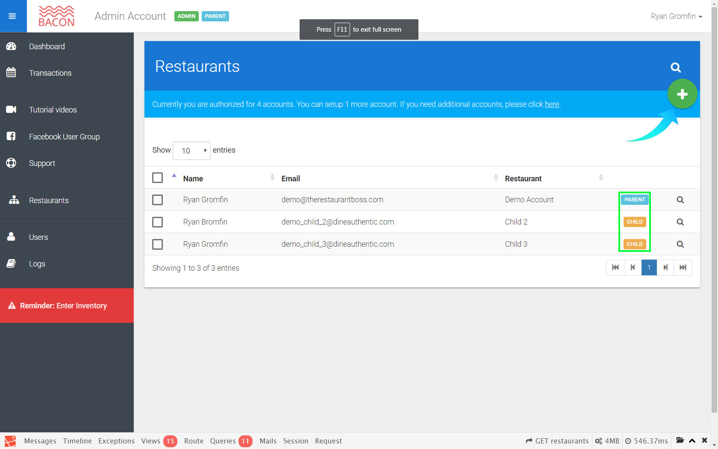The image size is (718, 449).
Task: Open the Ryan Gromfin user dropdown
Action: click(677, 16)
